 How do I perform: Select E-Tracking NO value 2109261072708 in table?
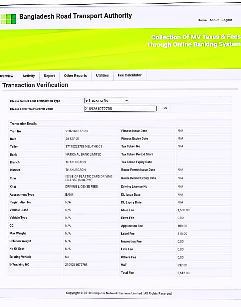coord(76,265)
